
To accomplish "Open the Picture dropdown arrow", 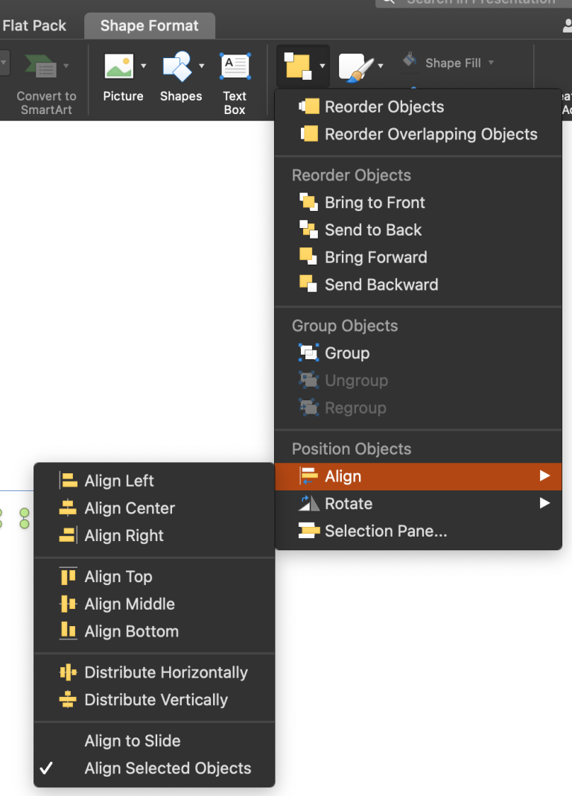I will 143,66.
